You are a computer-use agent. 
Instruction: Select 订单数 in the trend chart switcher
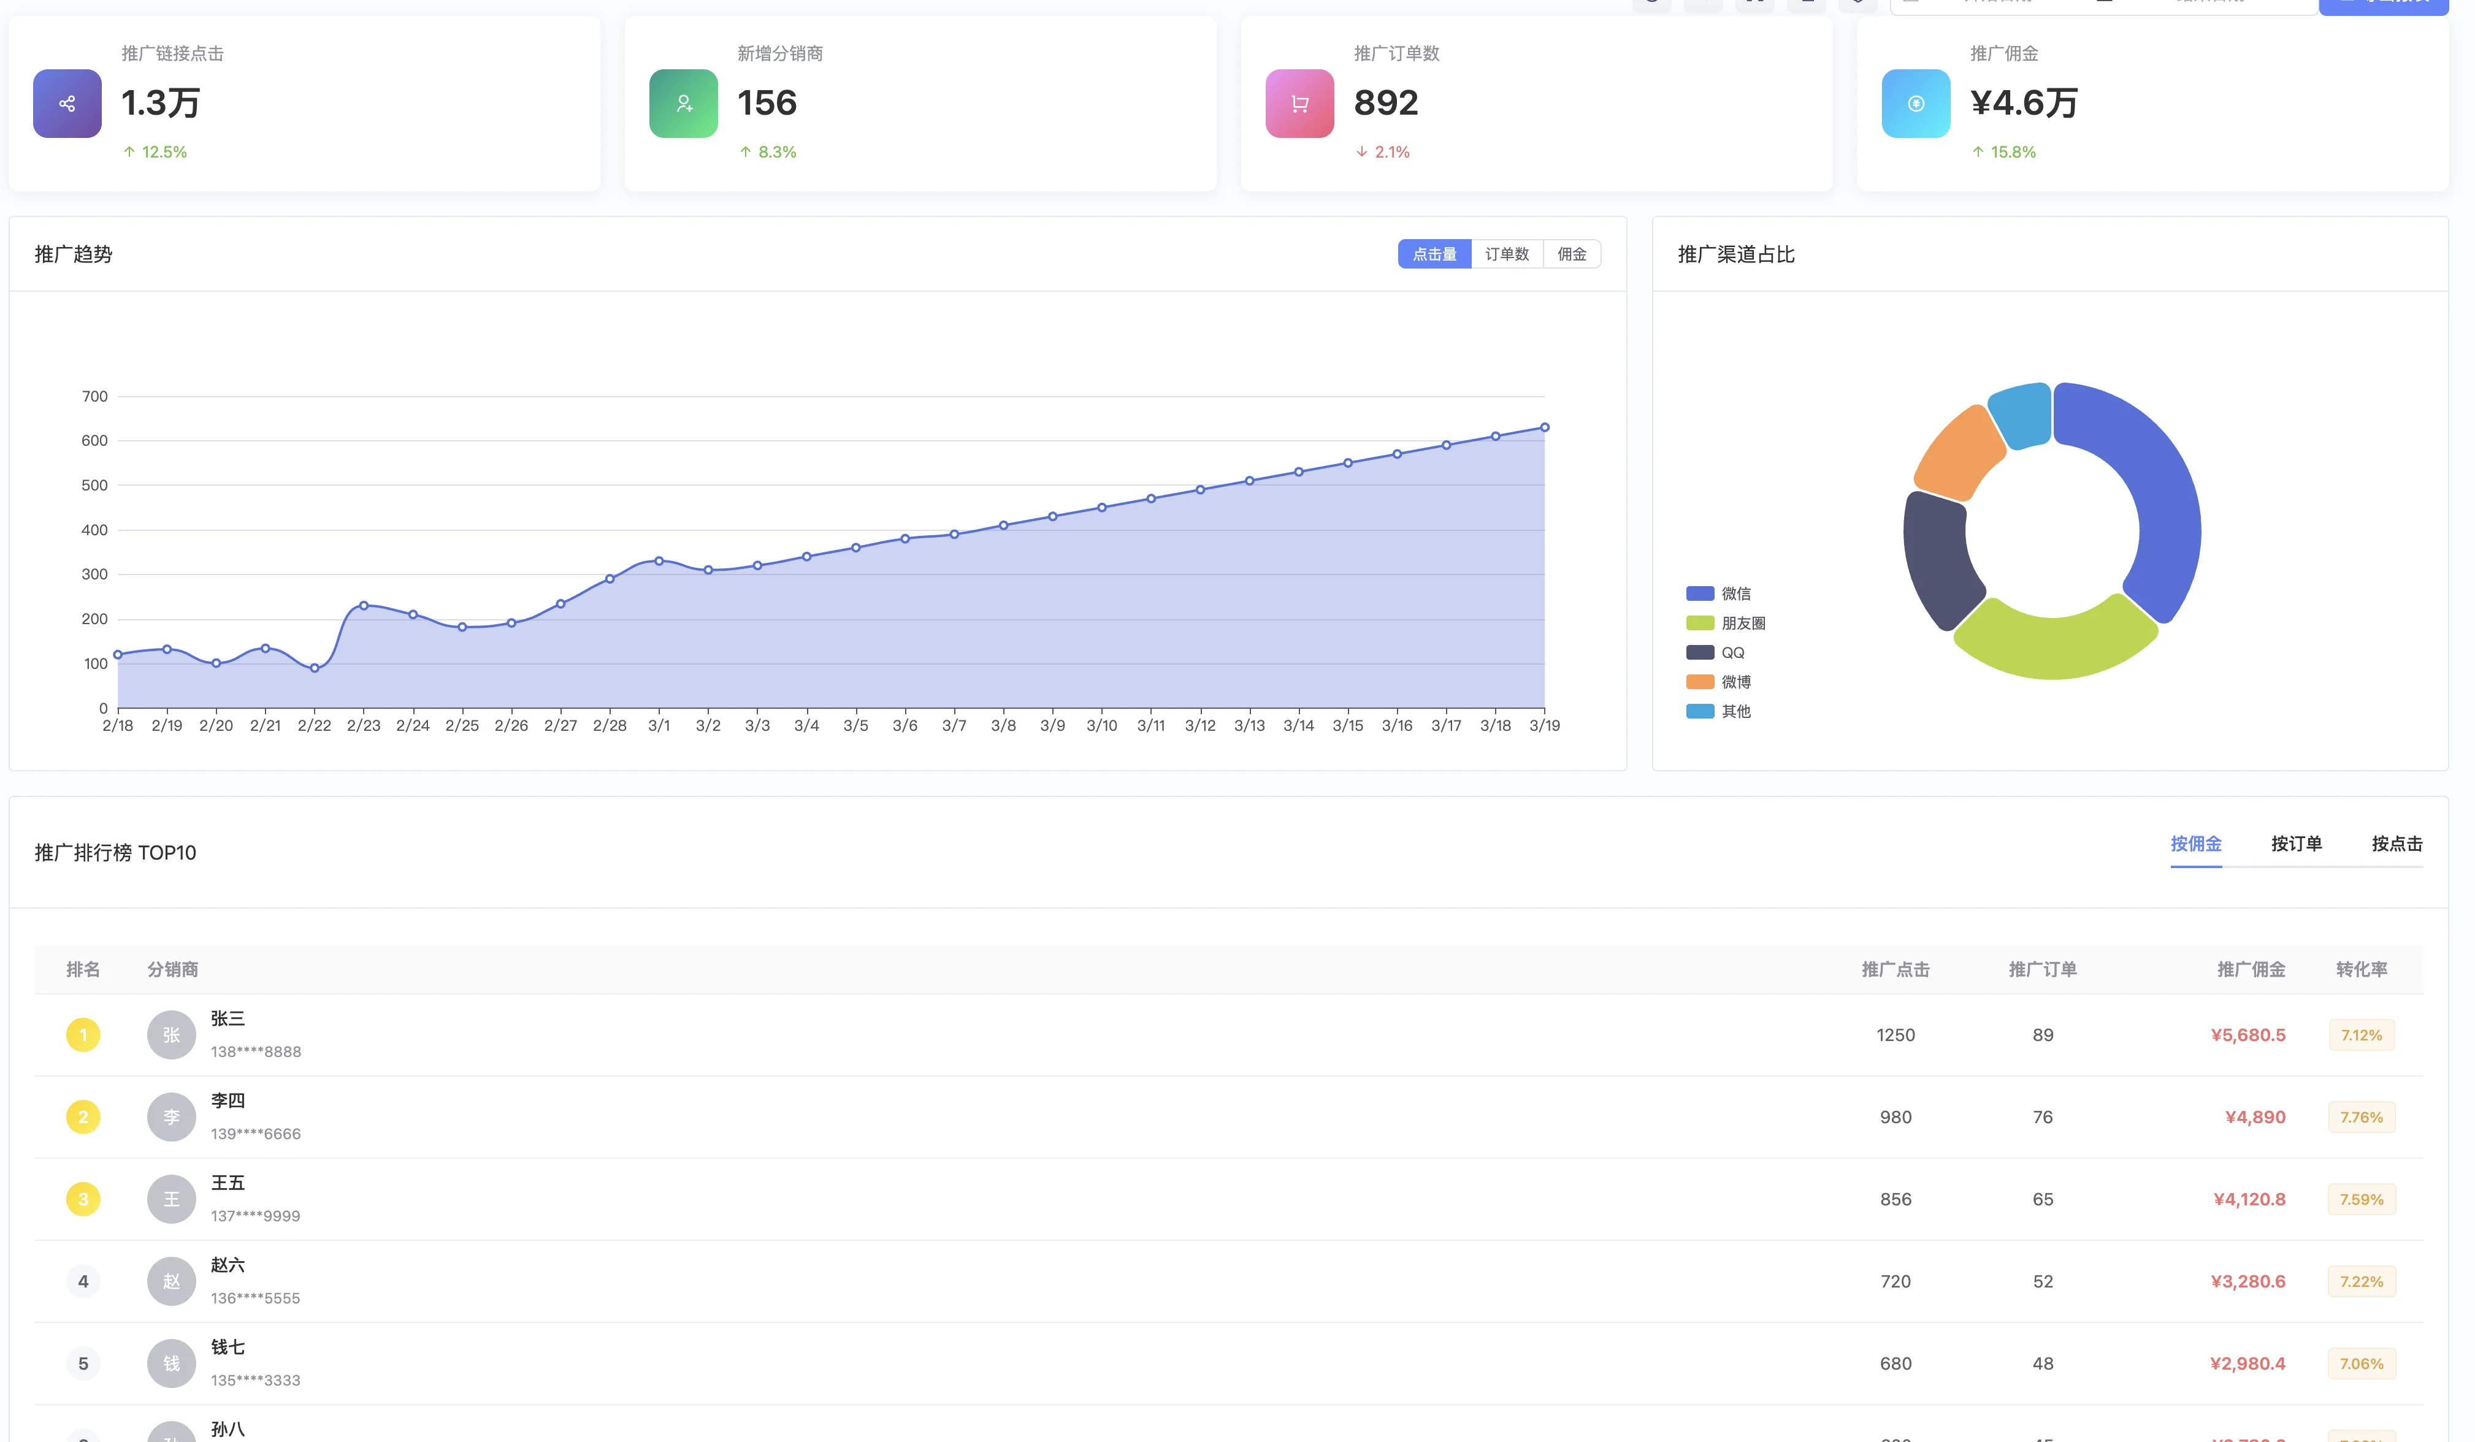click(1507, 254)
